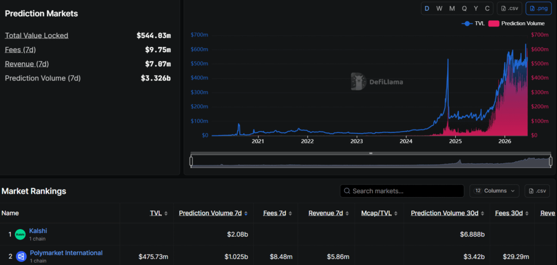
Task: Sort by Prediction Volume 7d column
Action: pos(213,213)
